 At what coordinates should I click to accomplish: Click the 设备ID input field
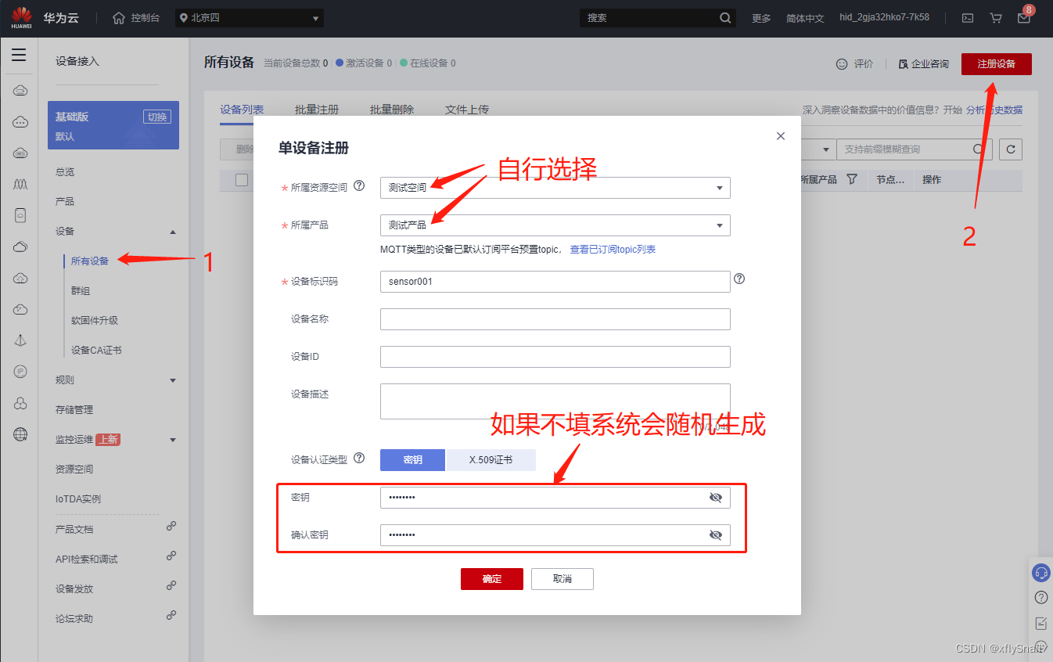[555, 357]
